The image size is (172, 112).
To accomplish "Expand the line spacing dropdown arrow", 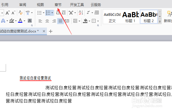I will [79, 21].
